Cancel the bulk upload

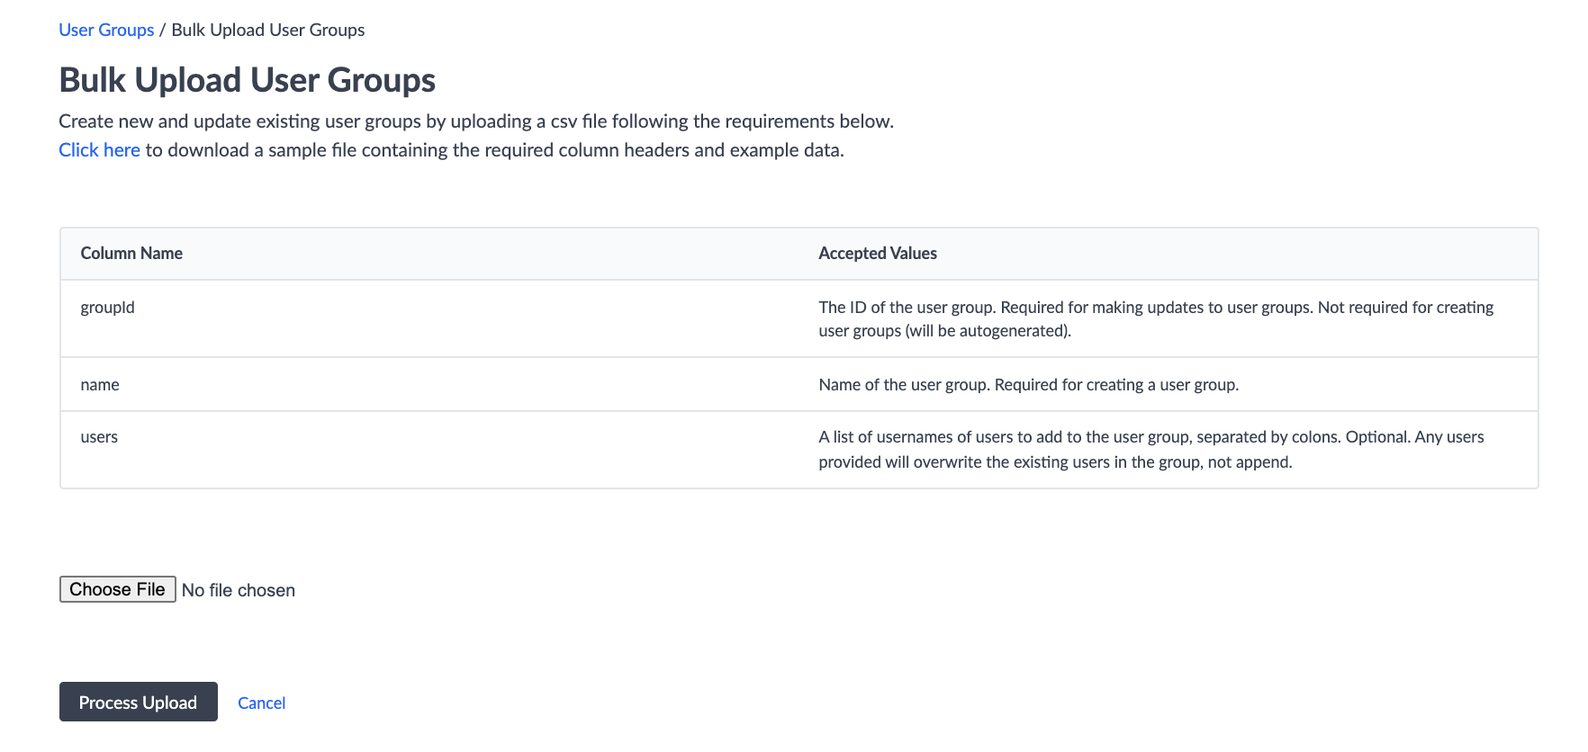click(261, 703)
